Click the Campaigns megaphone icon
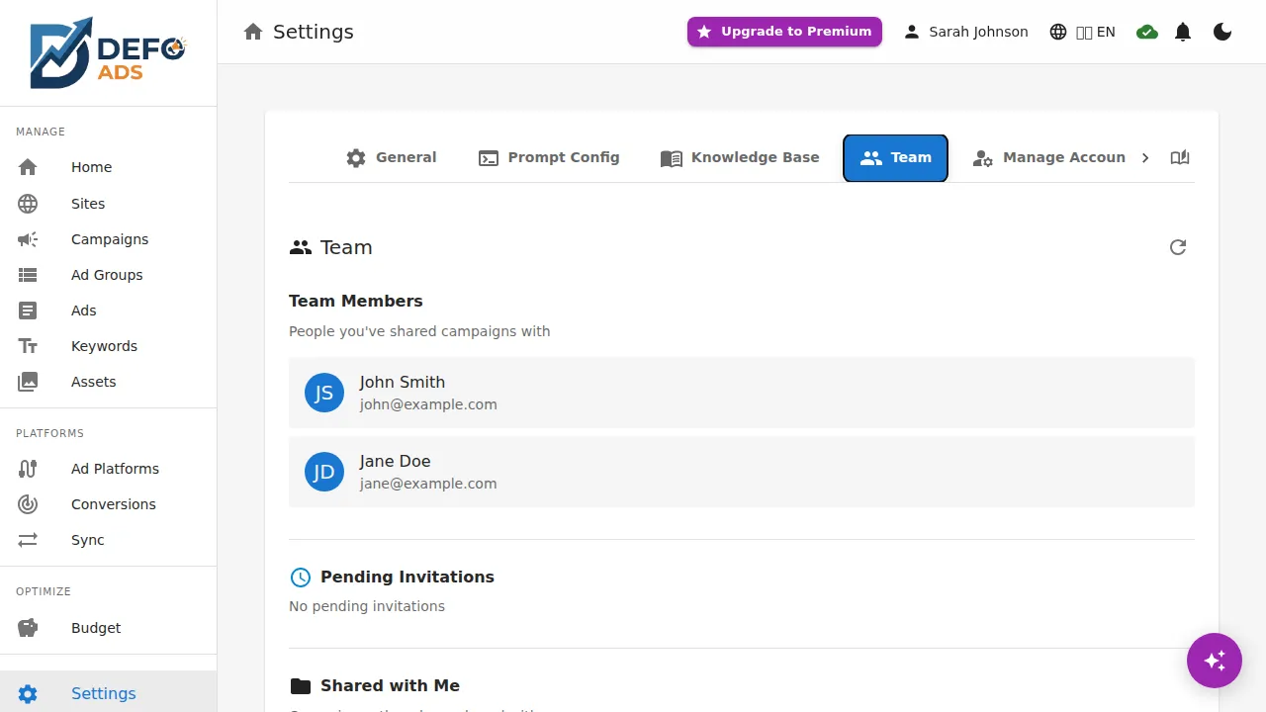Screen dimensions: 1266x712 [x=28, y=239]
